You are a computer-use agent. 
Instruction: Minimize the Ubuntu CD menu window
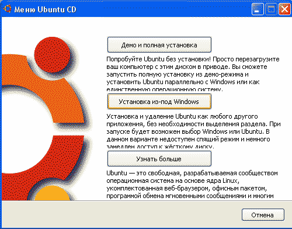(x=258, y=9)
